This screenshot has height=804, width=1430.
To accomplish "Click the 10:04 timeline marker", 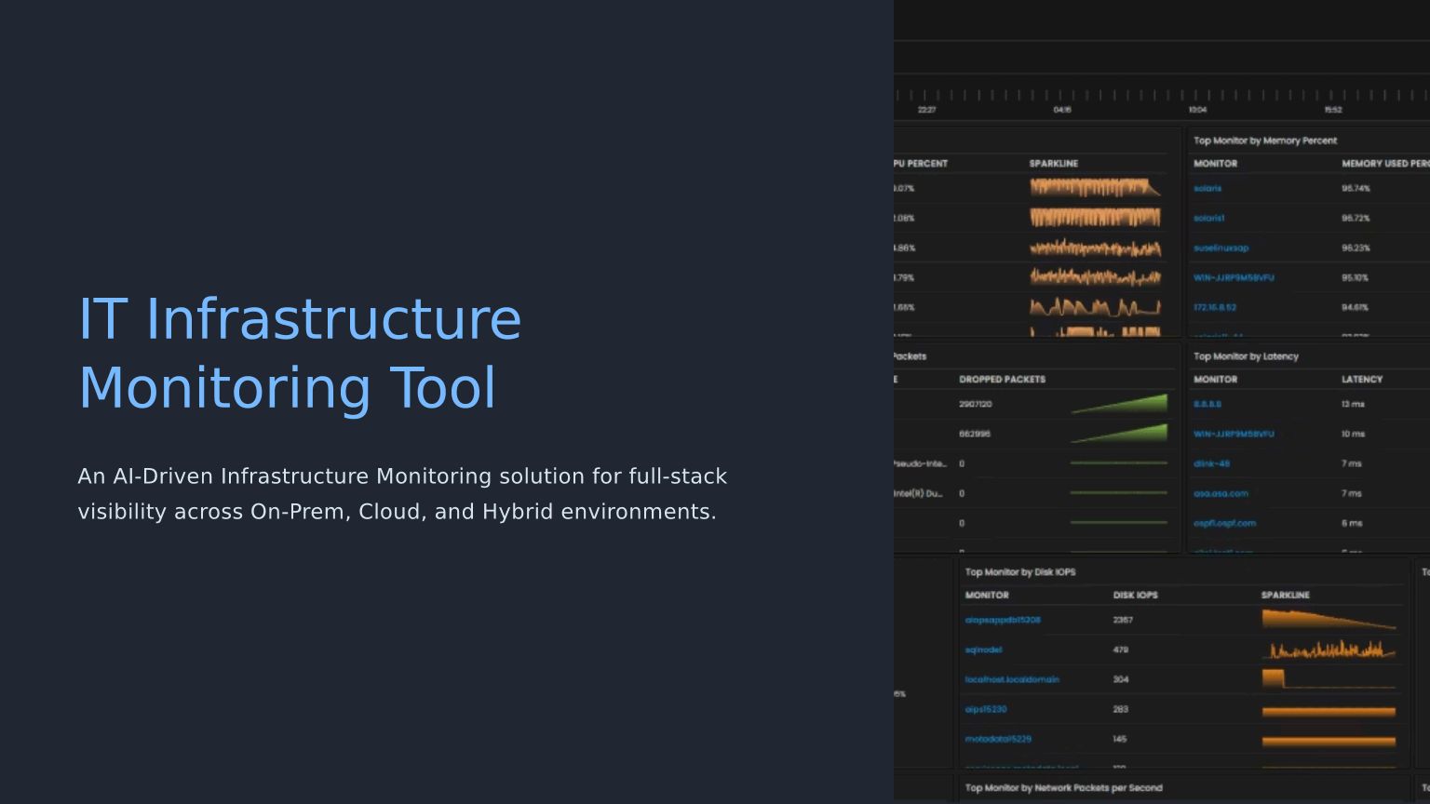I will (x=1197, y=110).
